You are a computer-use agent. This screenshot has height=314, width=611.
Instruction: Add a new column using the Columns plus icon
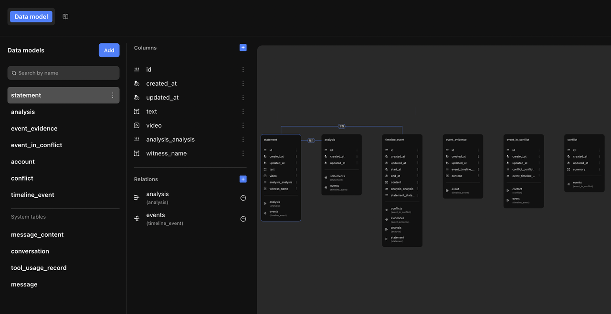(243, 48)
